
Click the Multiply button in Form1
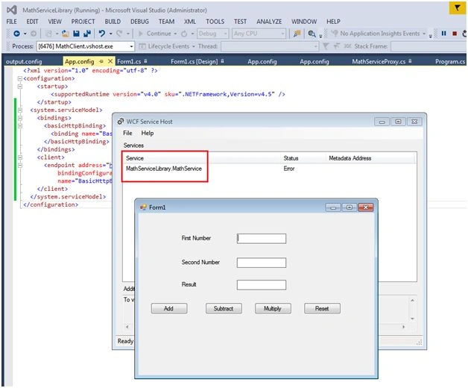(x=273, y=308)
